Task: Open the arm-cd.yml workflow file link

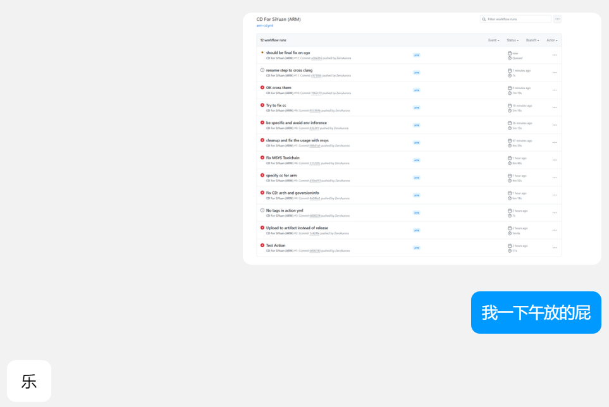Action: pos(265,26)
